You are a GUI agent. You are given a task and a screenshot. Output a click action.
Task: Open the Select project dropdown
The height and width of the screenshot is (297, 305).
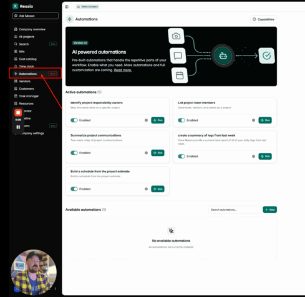[x=87, y=7]
